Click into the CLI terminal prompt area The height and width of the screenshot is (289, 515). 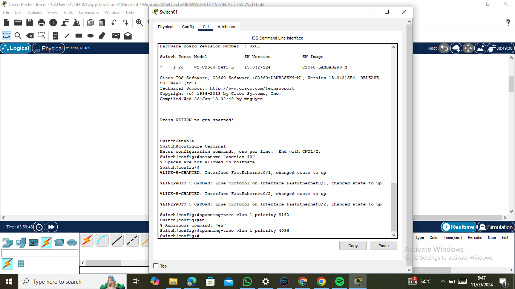pyautogui.click(x=277, y=141)
